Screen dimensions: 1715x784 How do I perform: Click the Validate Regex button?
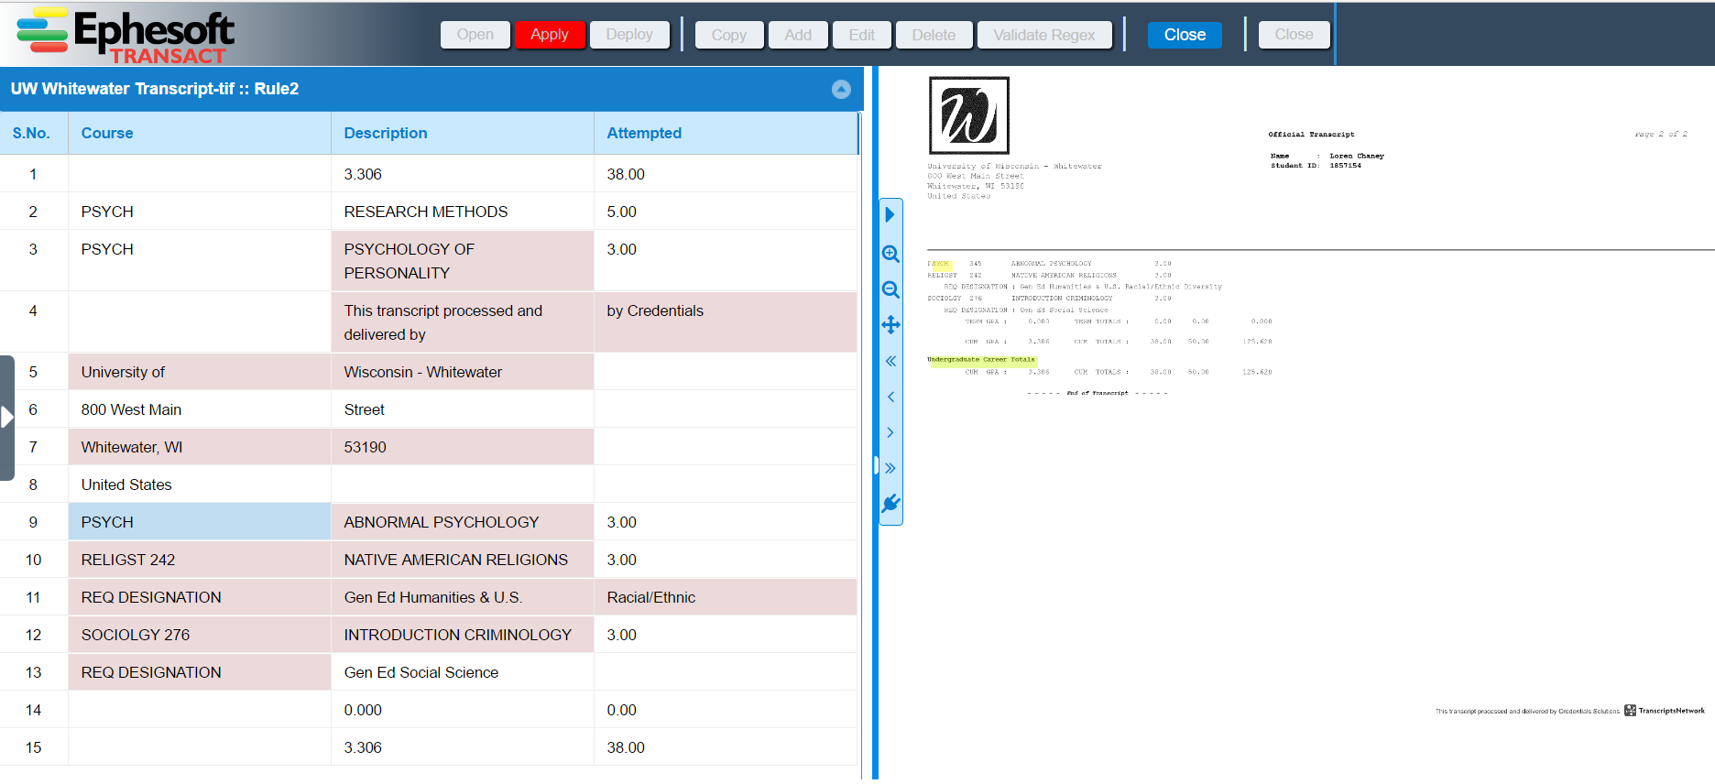[1044, 35]
